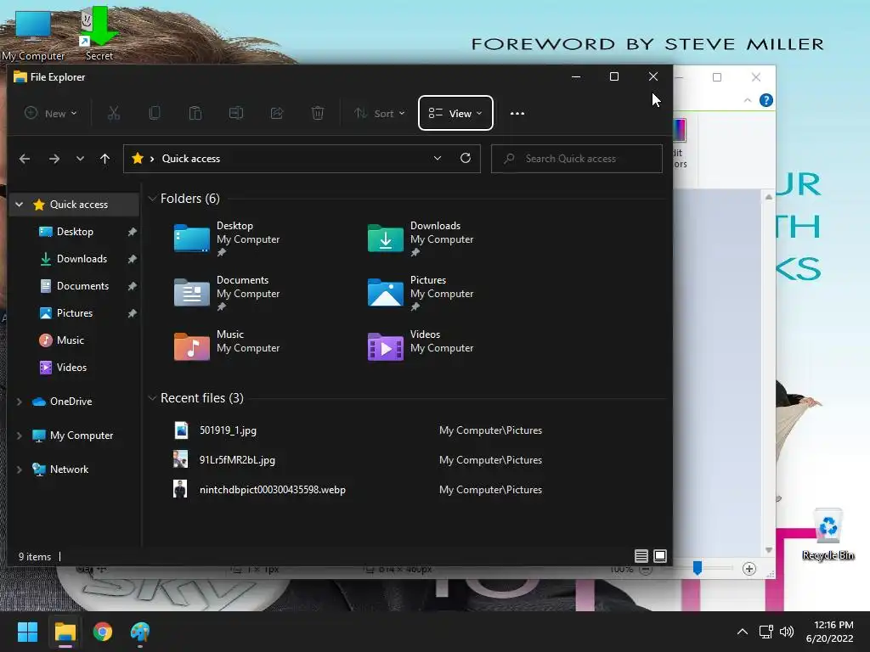Click the Paint window scroll down arrow

[768, 550]
